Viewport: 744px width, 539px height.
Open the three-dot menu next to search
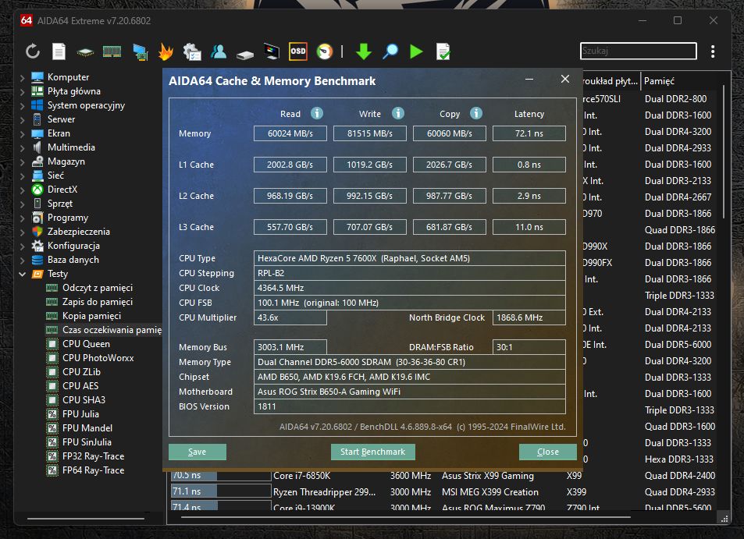pos(713,51)
